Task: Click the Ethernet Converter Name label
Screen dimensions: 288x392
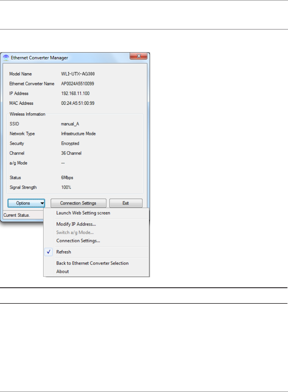Action: (32, 84)
